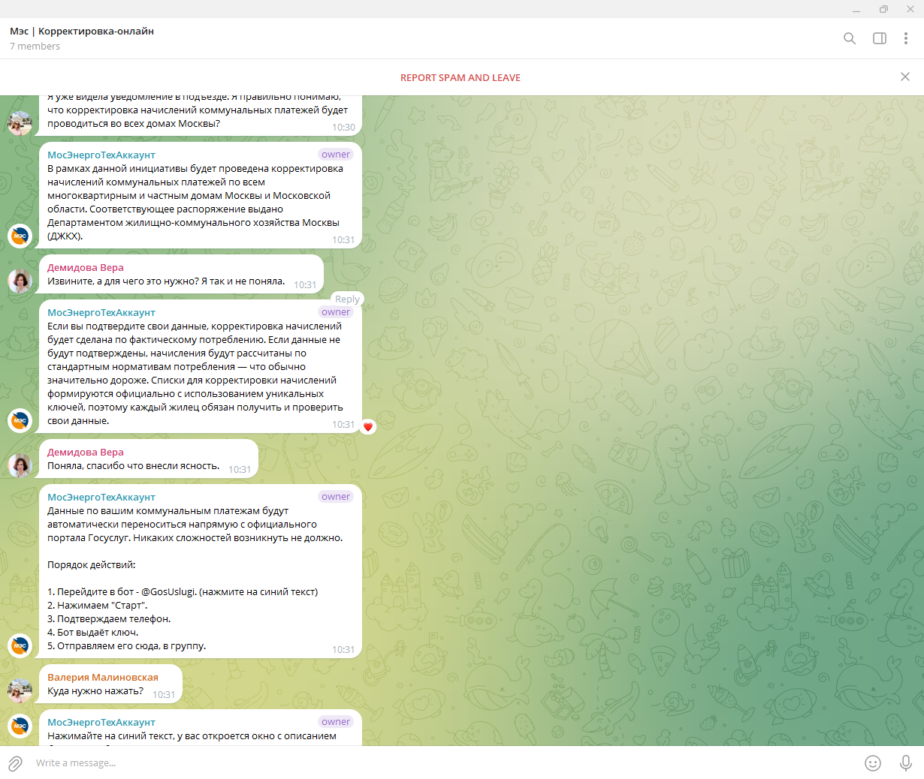Open the three-dot chat options menu
This screenshot has height=779, width=924.
coord(906,38)
